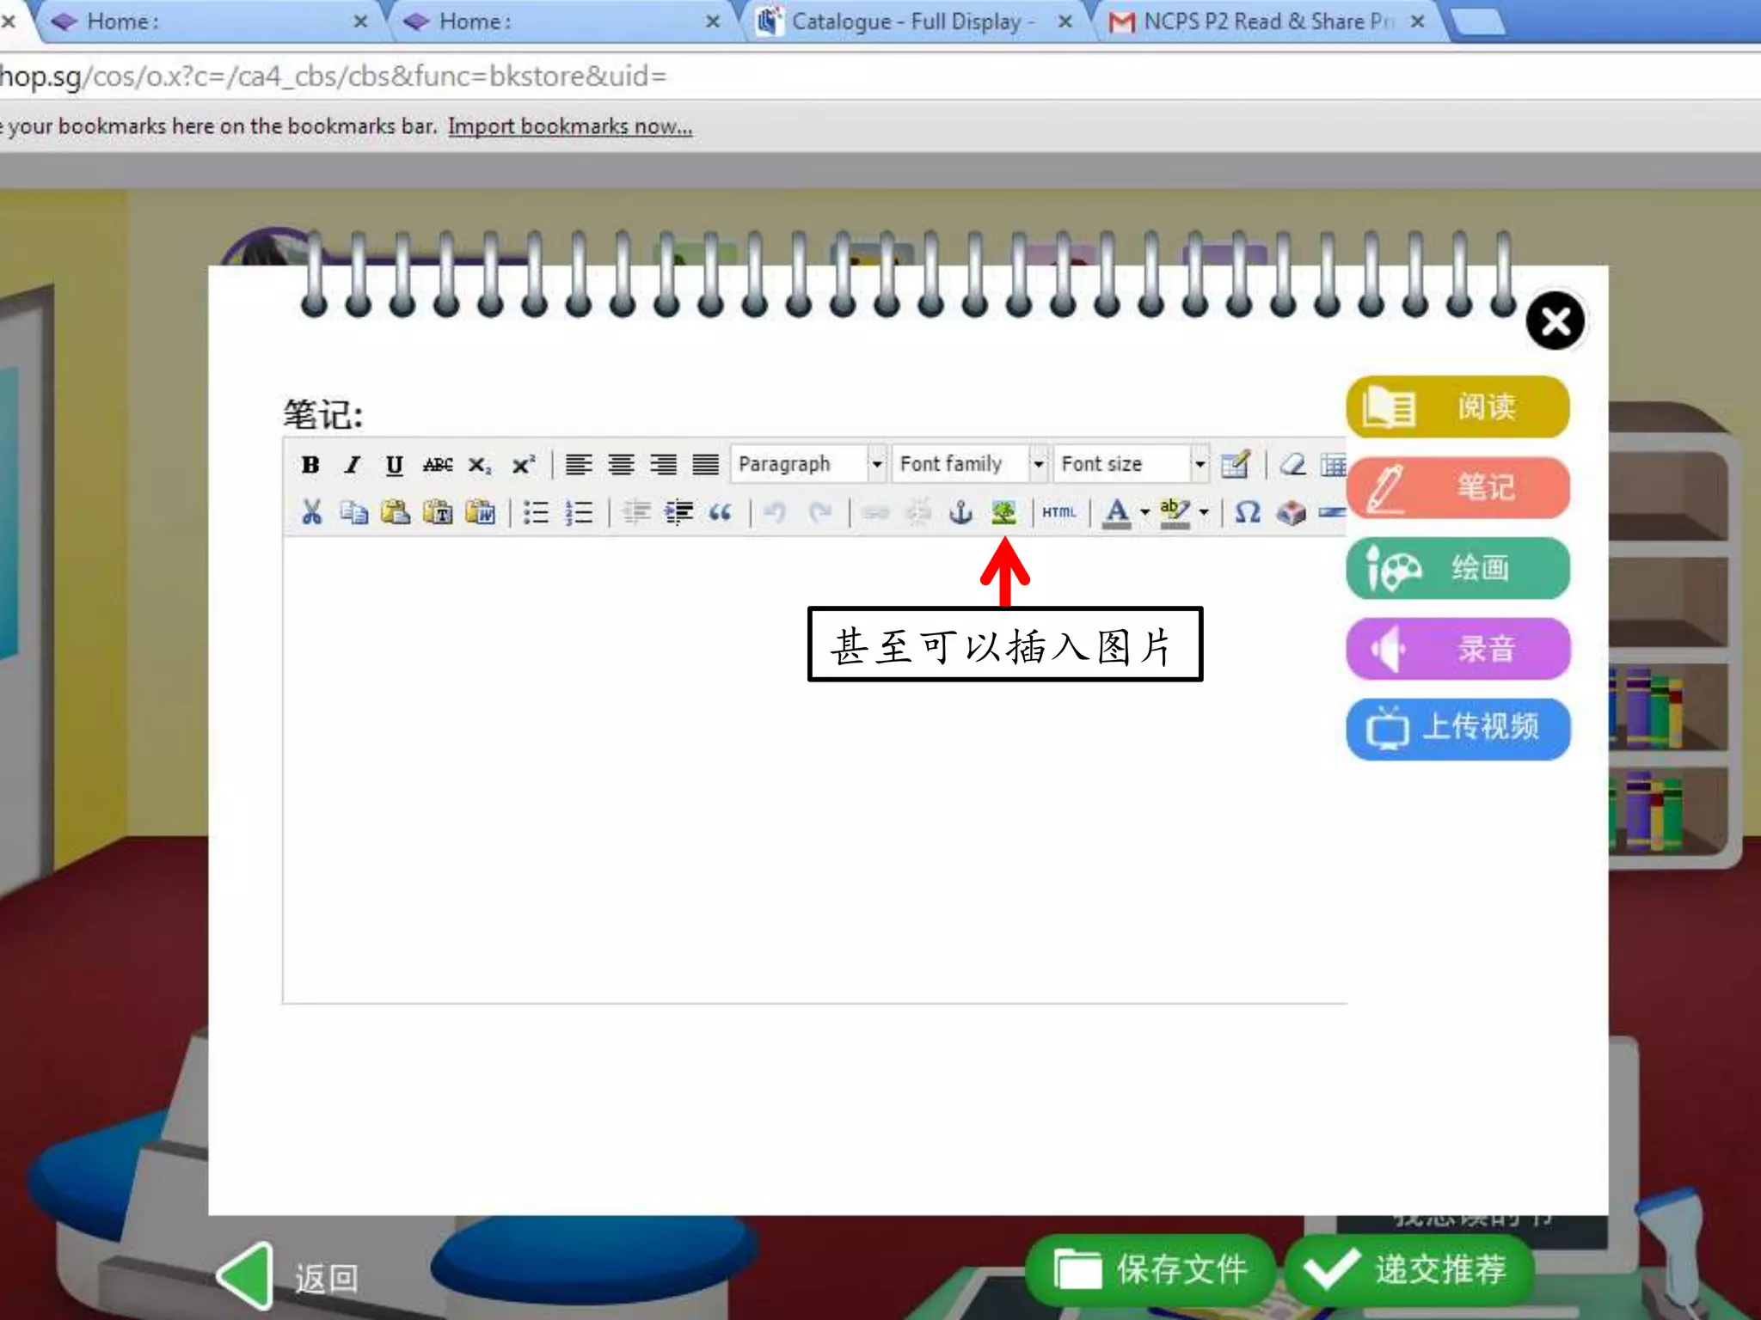Image resolution: width=1761 pixels, height=1320 pixels.
Task: Click the eraser remove formatting icon
Action: click(x=1292, y=465)
